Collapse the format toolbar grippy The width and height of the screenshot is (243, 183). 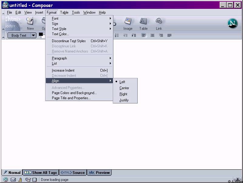point(3,36)
